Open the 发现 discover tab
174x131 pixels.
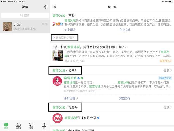[x=31, y=126]
